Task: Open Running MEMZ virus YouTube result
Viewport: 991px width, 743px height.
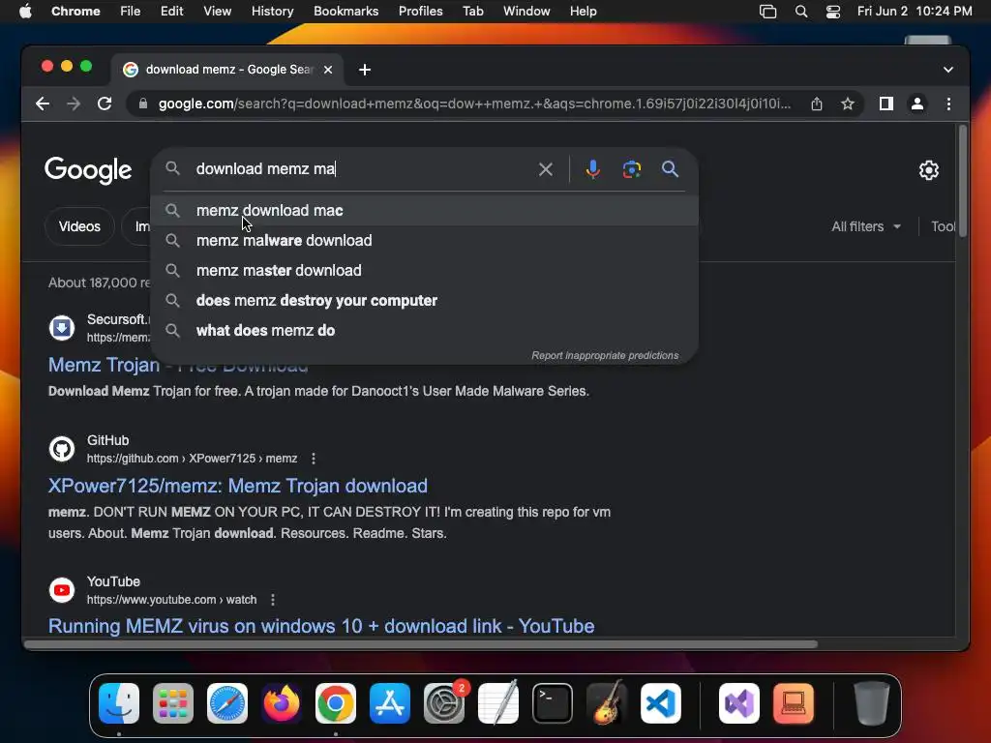Action: point(321,626)
